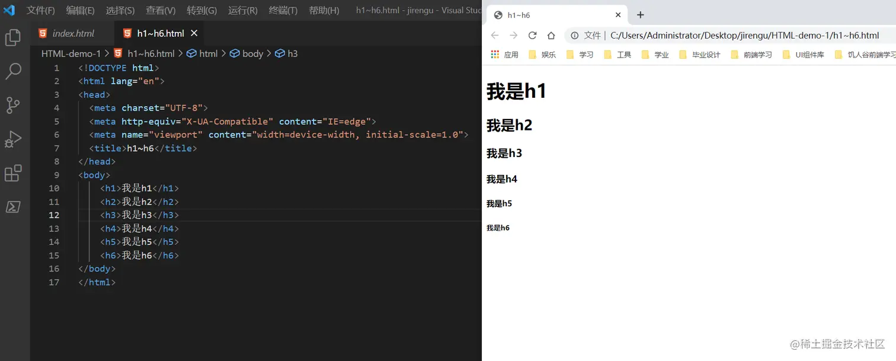Open the 文件(F) menu
896x361 pixels.
tap(40, 11)
